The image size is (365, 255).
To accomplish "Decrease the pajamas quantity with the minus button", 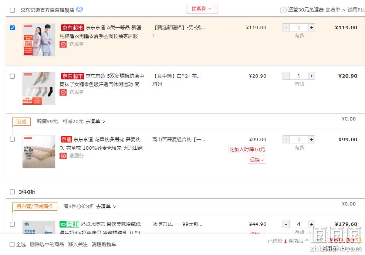I will point(286,27).
